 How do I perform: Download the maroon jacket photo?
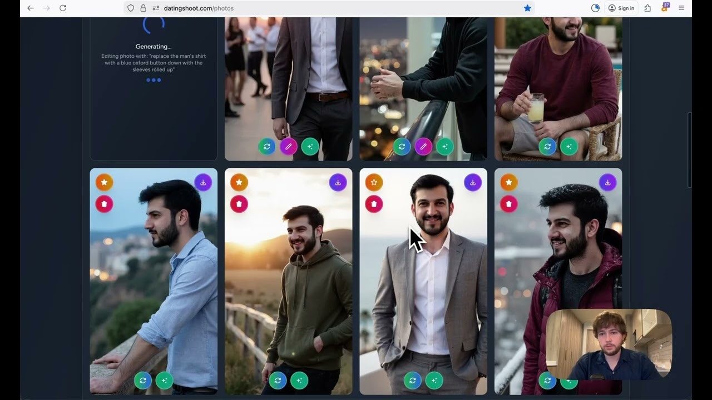click(x=607, y=182)
